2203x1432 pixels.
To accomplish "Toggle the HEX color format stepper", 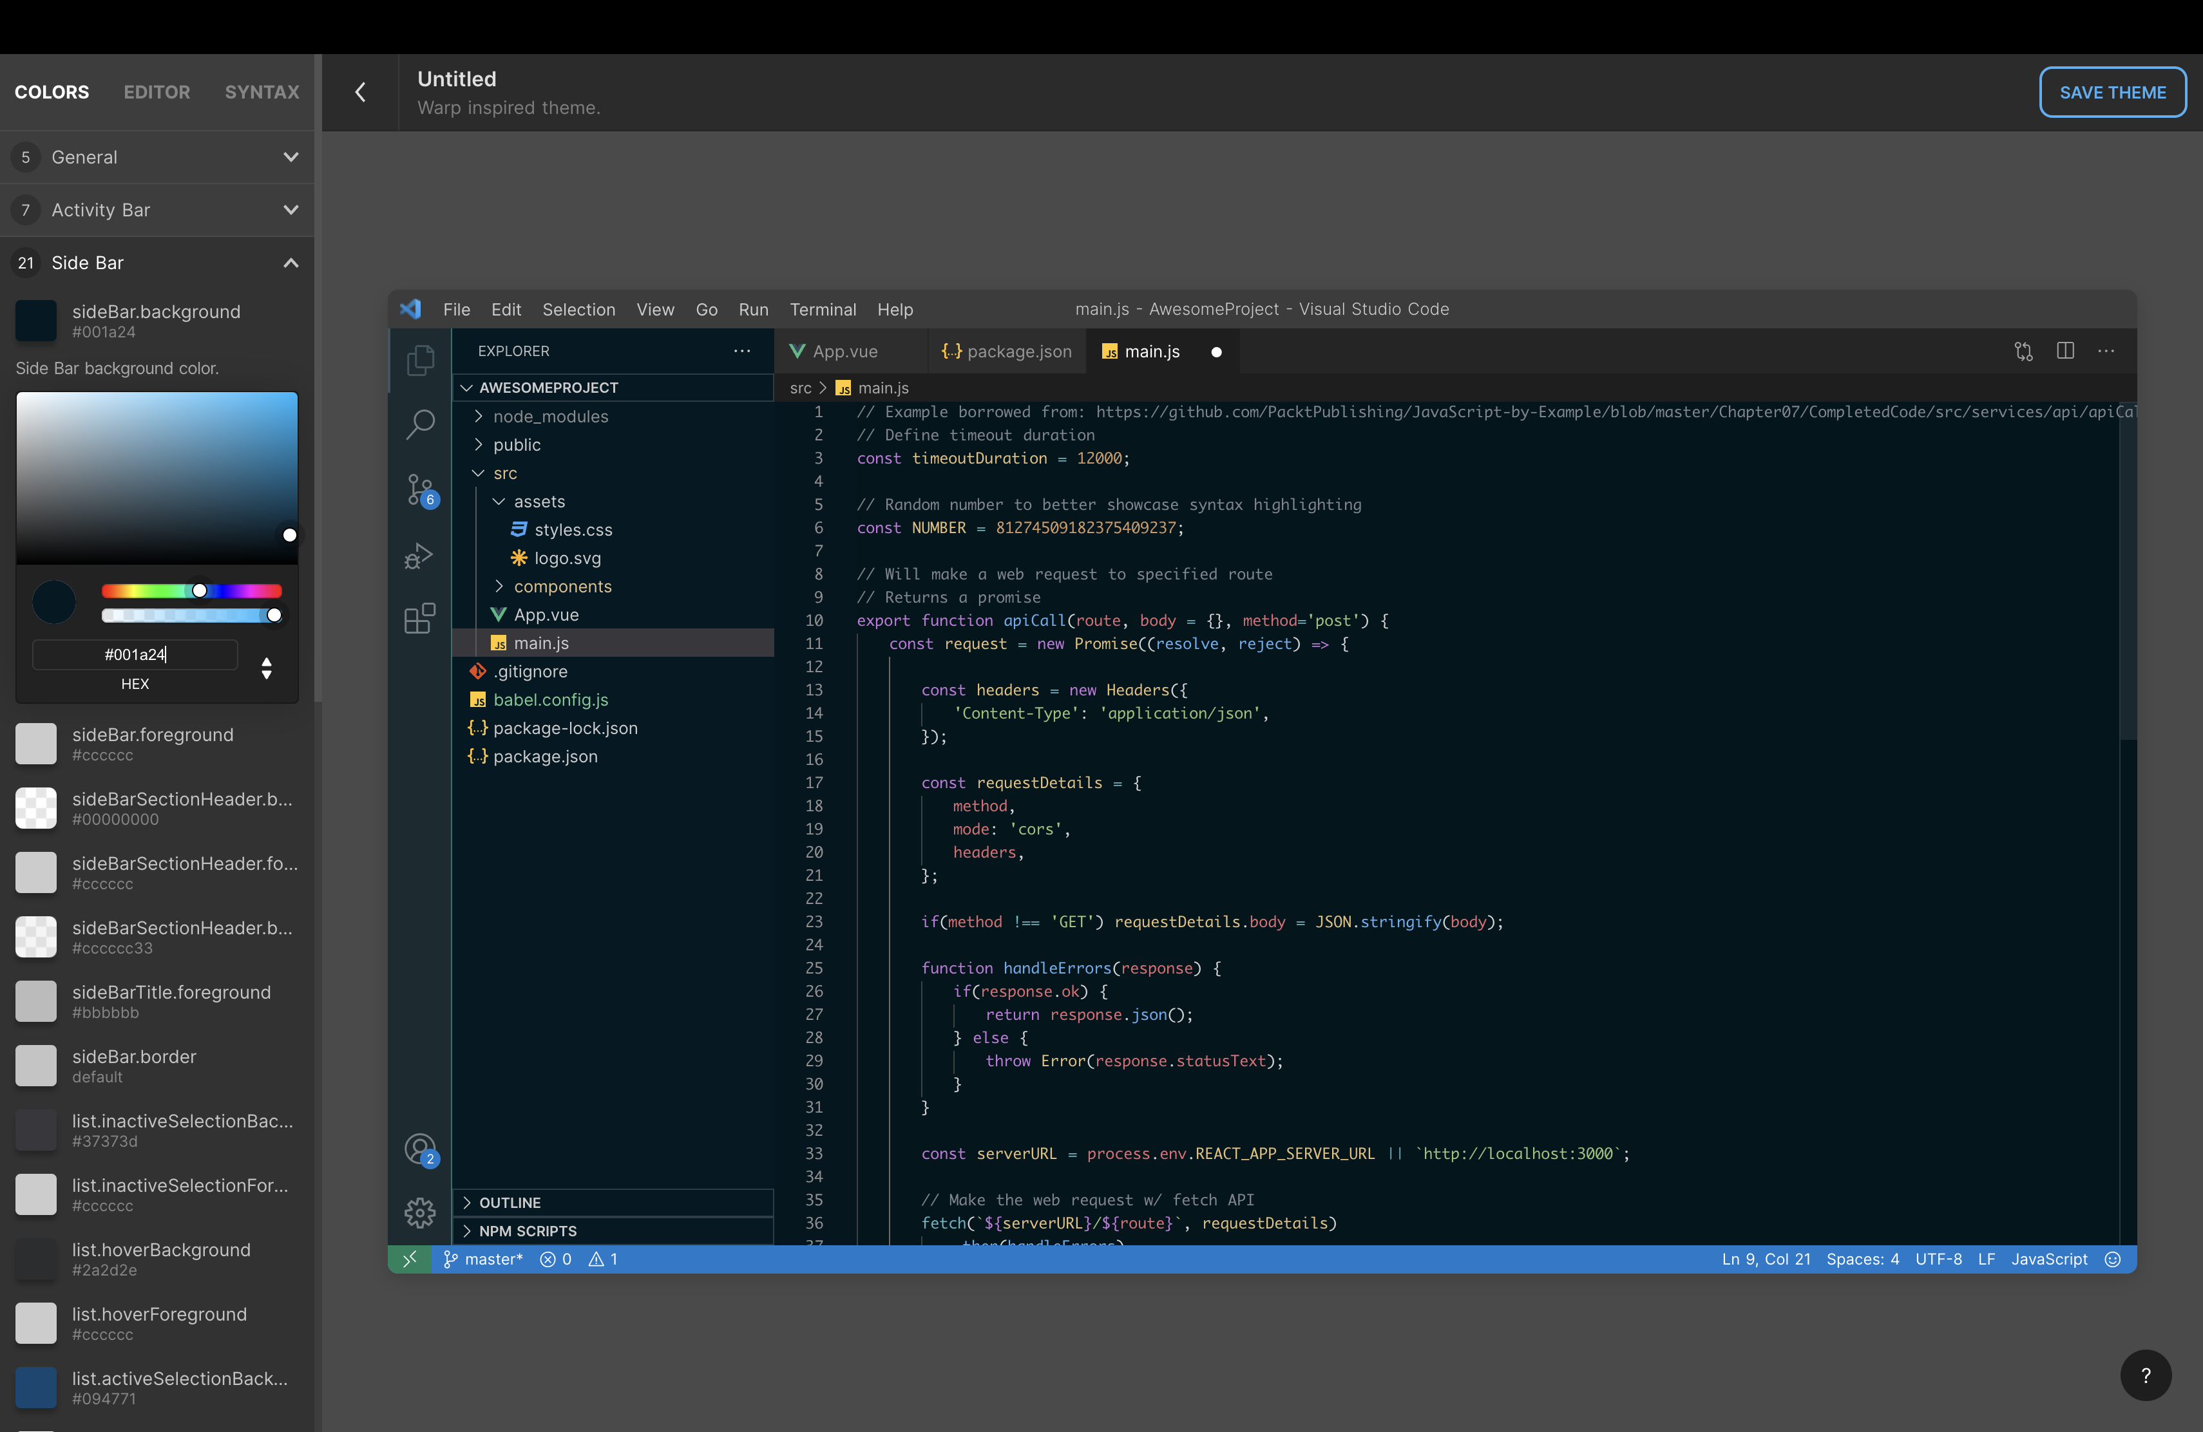I will tap(267, 668).
